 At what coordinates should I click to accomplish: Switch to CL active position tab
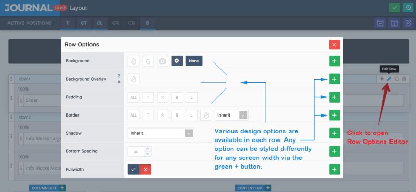click(99, 23)
